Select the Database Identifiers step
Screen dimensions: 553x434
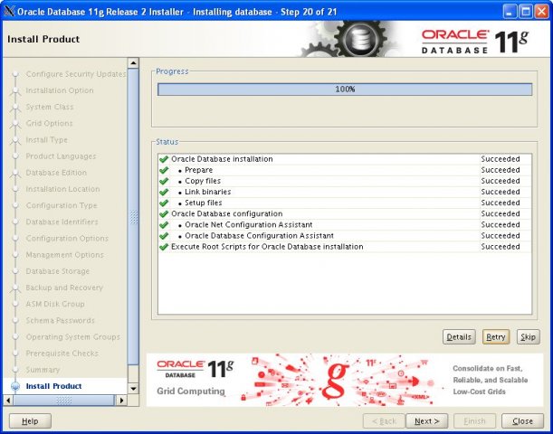click(62, 222)
